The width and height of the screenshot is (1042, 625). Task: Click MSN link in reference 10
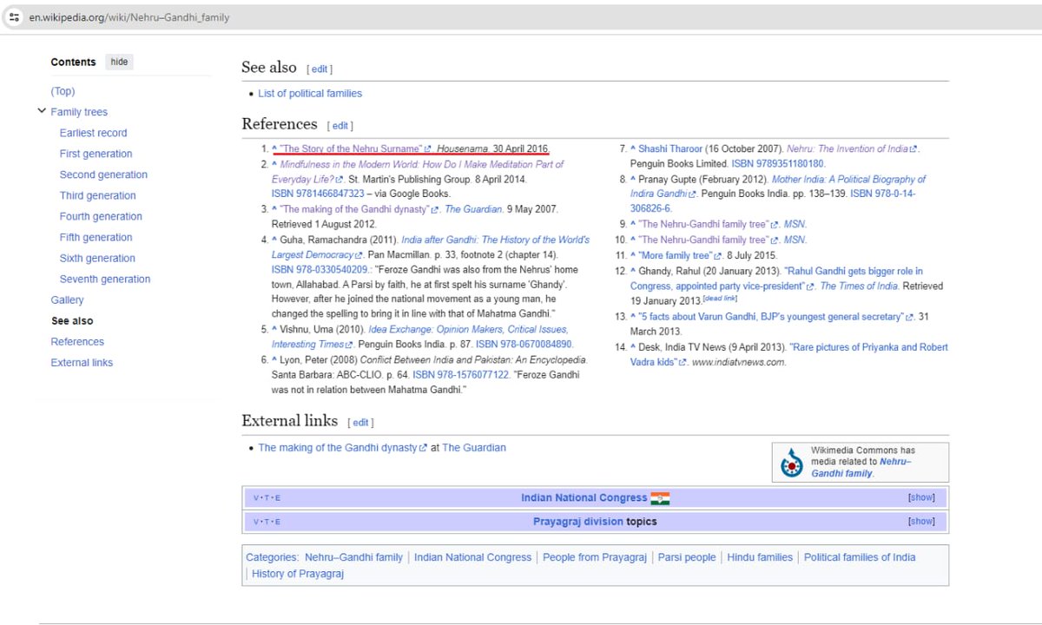coord(795,240)
